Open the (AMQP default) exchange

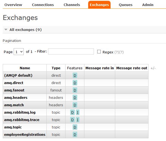[18, 75]
